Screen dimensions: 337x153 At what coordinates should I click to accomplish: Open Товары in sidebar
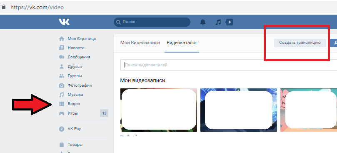[x=75, y=144]
